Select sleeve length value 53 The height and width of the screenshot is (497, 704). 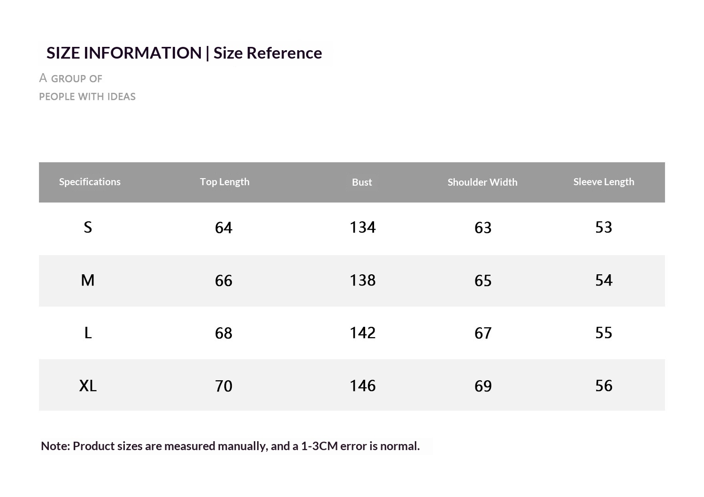click(604, 227)
